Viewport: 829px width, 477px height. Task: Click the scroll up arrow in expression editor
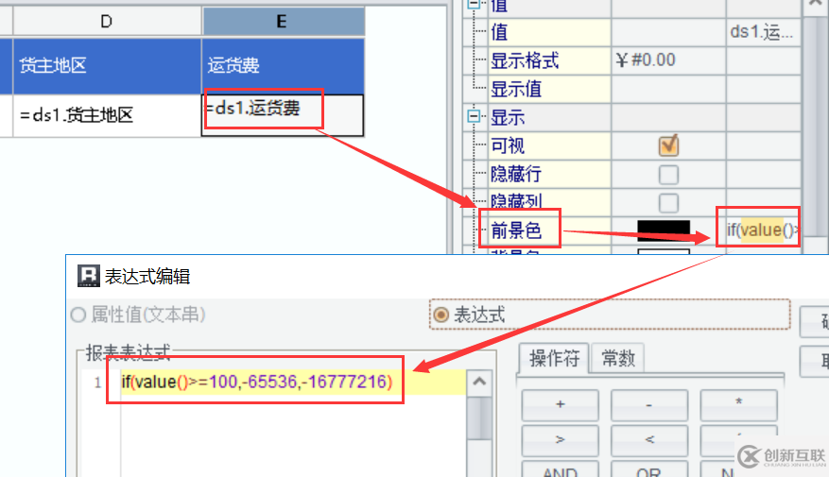[x=479, y=382]
